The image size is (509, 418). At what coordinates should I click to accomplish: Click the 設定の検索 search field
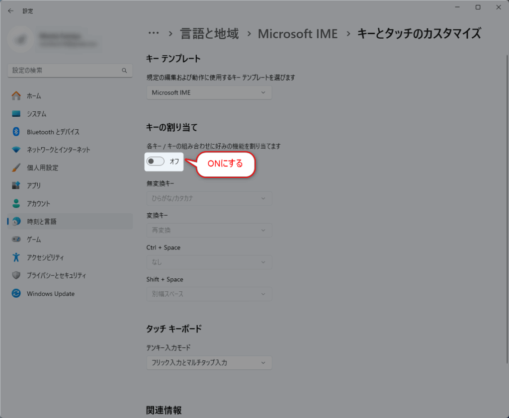click(x=70, y=71)
